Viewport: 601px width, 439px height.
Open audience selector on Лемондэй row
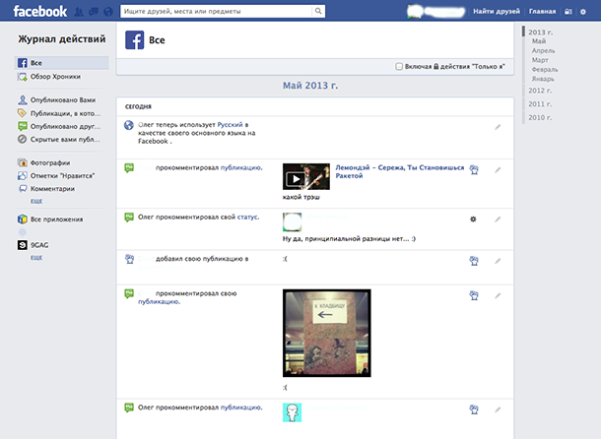474,169
